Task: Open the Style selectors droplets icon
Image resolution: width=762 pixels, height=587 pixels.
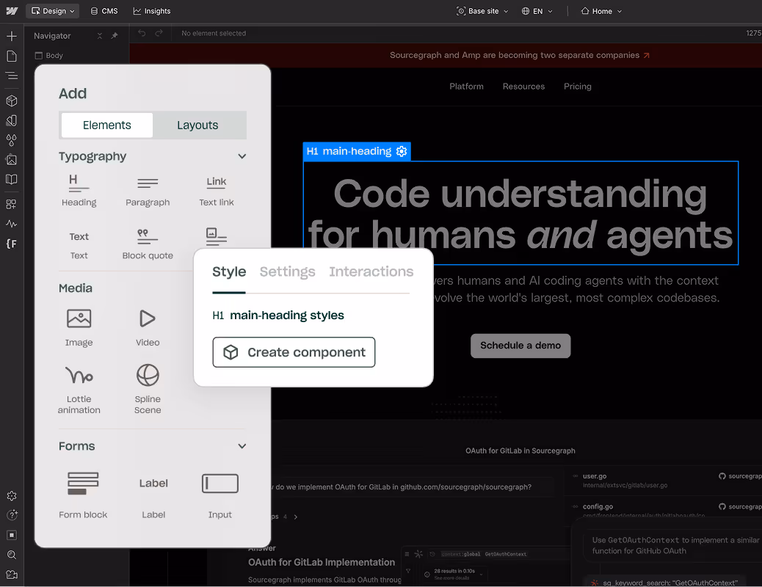Action: coord(12,140)
